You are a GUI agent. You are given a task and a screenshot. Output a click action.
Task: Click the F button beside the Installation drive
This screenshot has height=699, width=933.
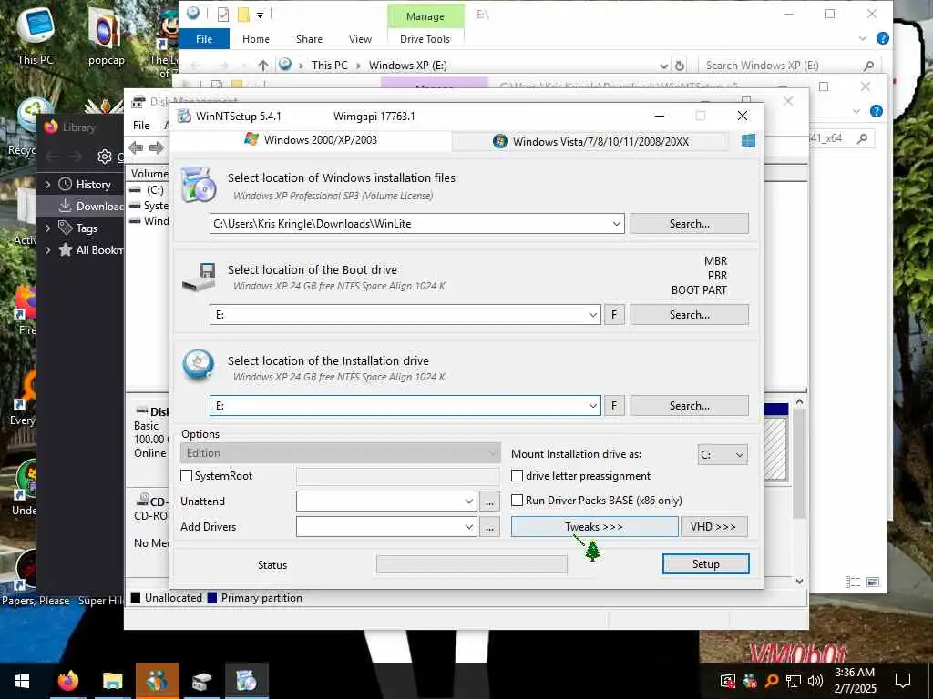[614, 406]
